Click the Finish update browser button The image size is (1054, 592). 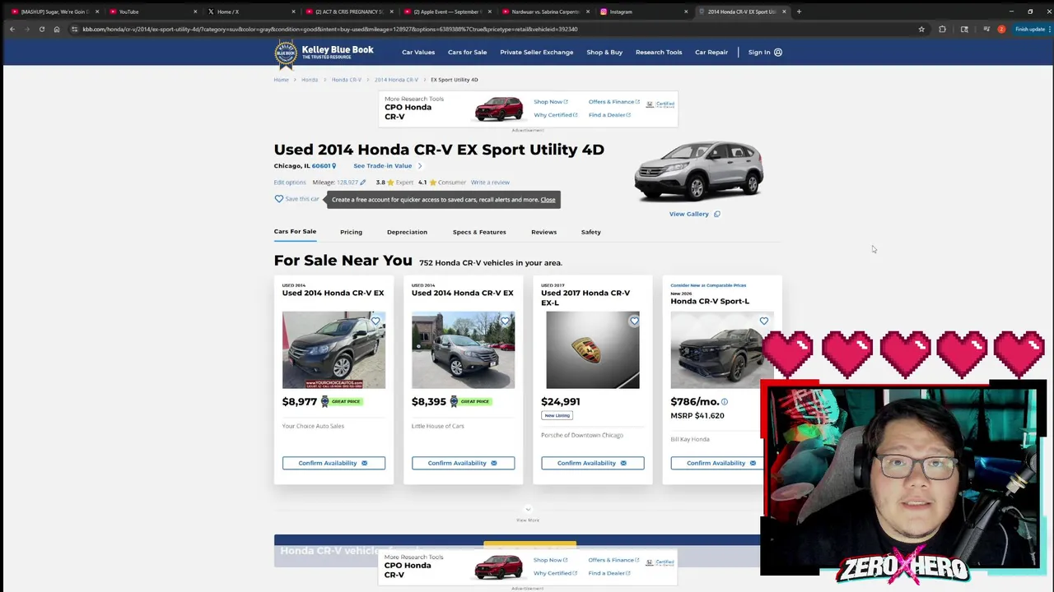pos(1029,29)
